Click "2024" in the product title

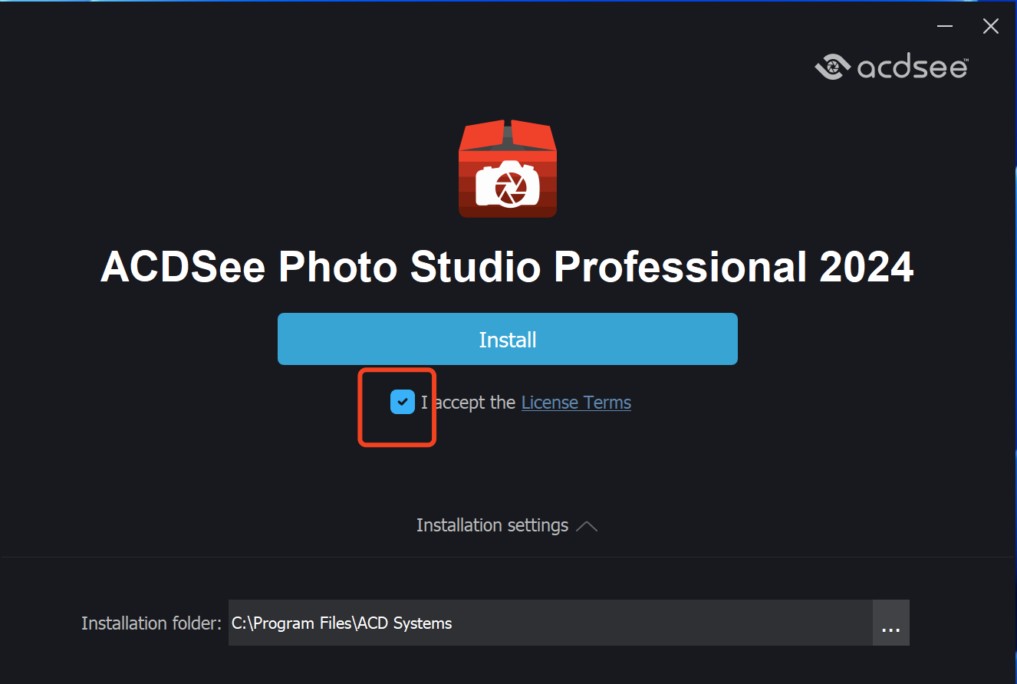click(x=867, y=268)
